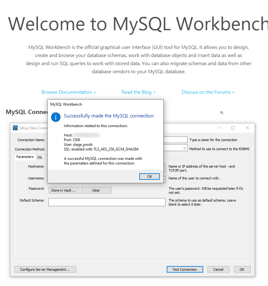Click the Test Connection button
Image resolution: width=268 pixels, height=286 pixels.
(184, 269)
